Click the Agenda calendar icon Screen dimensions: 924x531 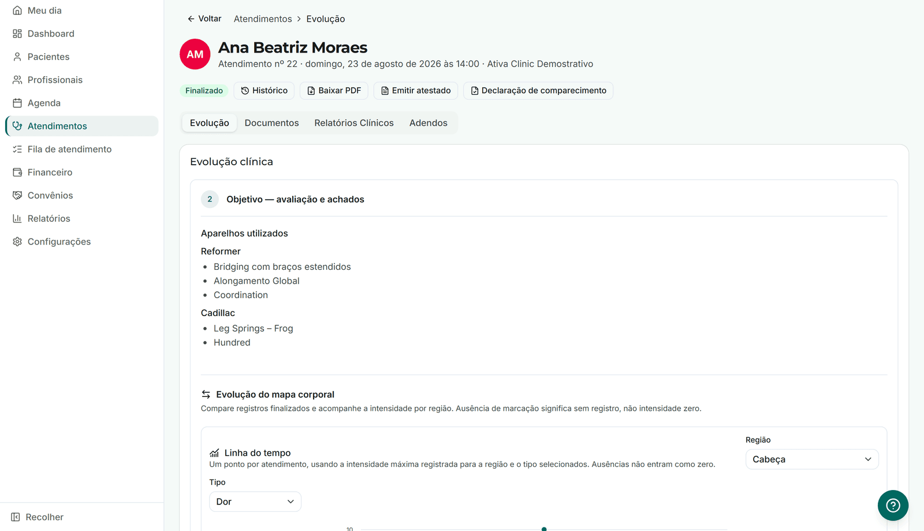tap(17, 103)
